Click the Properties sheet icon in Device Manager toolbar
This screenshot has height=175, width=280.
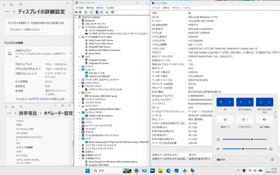tap(91, 12)
